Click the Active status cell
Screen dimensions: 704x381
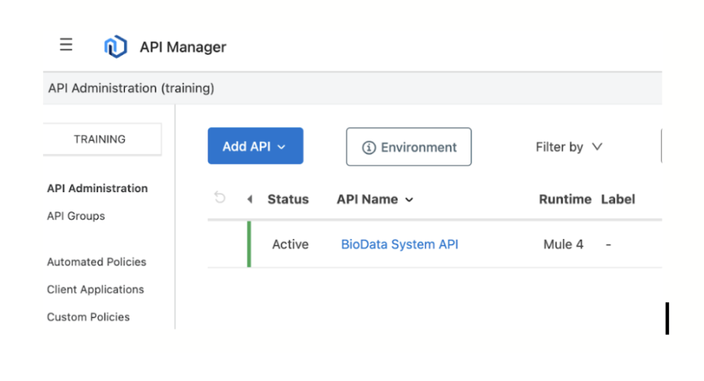coord(290,244)
